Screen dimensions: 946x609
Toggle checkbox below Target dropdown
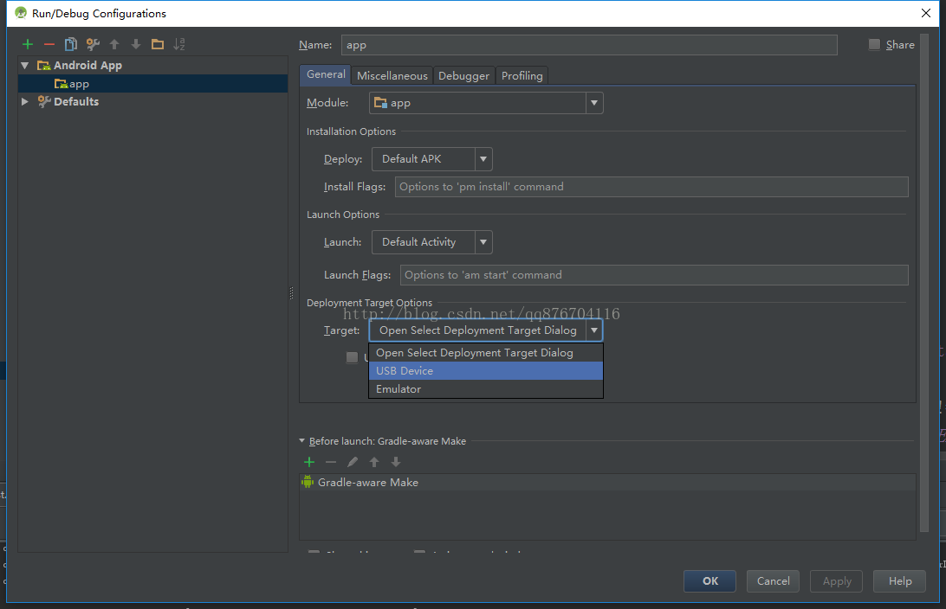(x=352, y=357)
